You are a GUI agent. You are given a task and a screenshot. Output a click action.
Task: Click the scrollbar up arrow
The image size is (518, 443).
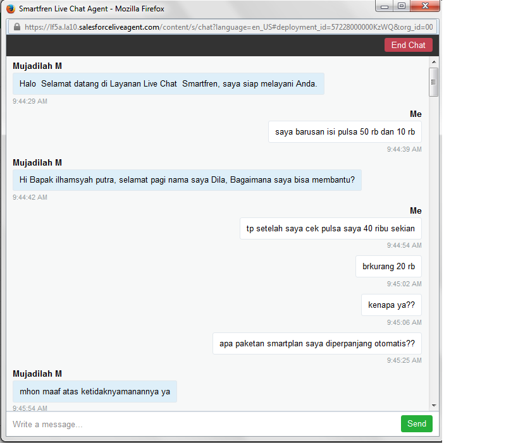click(x=434, y=62)
